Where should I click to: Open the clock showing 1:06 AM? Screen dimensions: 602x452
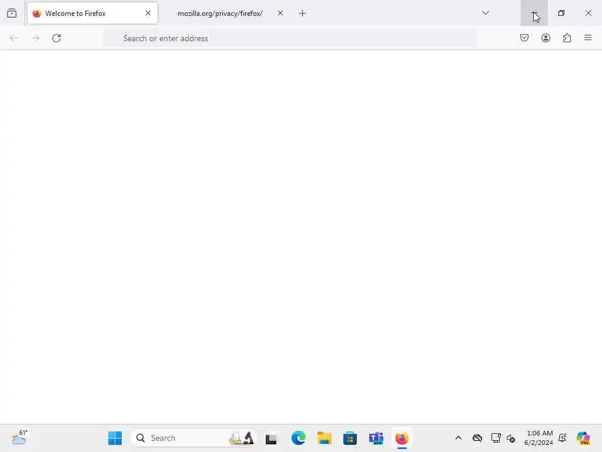(539, 438)
